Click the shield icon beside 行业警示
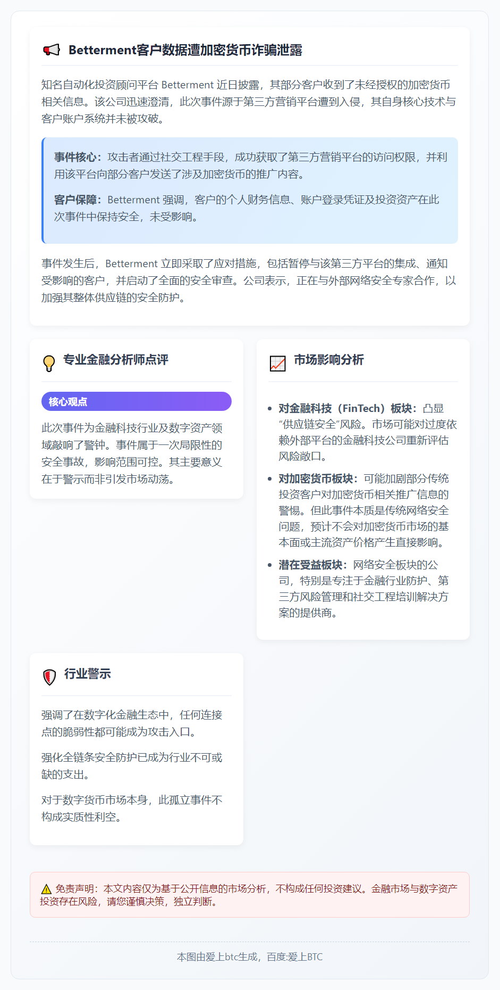 (x=49, y=677)
